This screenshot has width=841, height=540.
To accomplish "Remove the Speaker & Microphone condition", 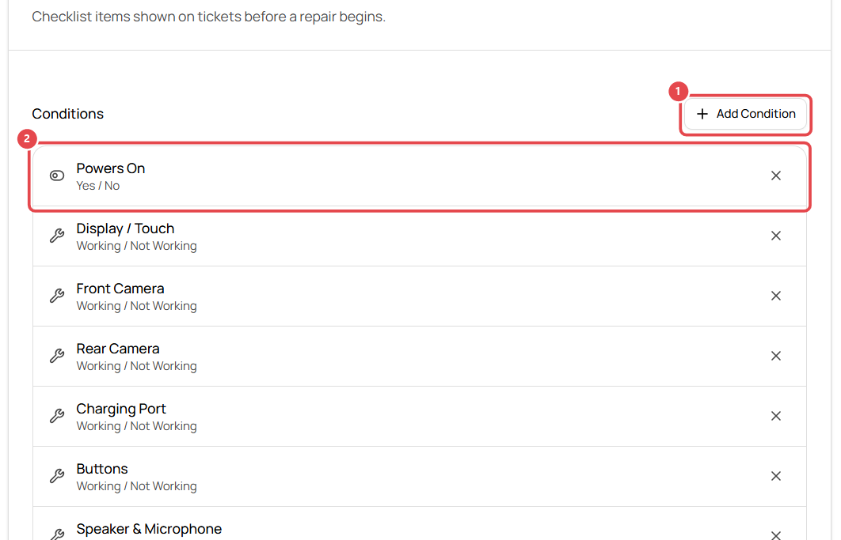I will click(x=775, y=534).
